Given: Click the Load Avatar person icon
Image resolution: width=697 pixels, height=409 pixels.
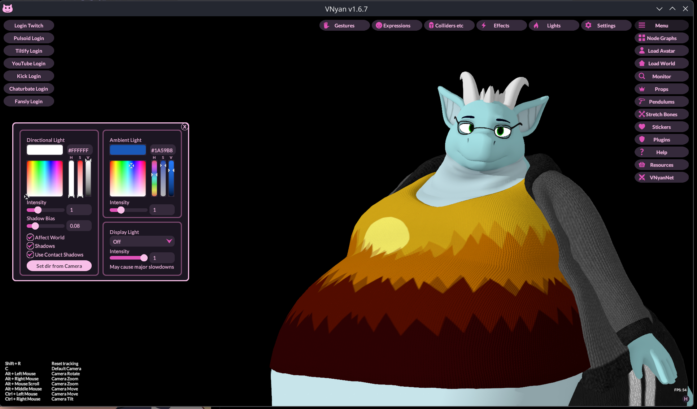Looking at the screenshot, I should 642,51.
